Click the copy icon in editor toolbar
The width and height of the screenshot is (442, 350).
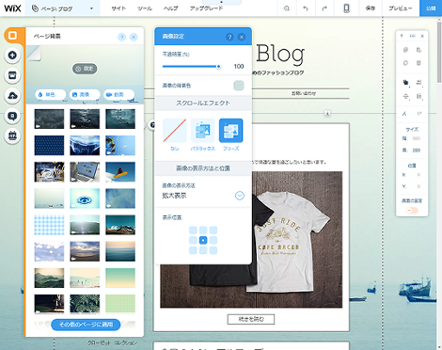pyautogui.click(x=405, y=50)
